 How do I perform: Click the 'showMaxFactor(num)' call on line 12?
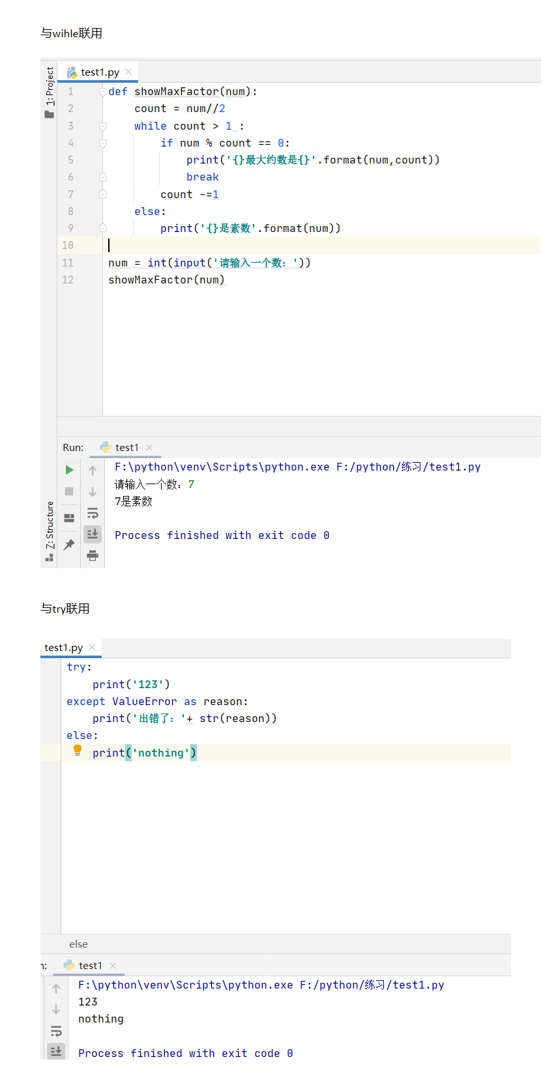point(167,280)
